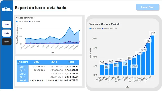Click cell value 3,114,861.48
Viewport: 162px width, 91px height.
(38, 67)
